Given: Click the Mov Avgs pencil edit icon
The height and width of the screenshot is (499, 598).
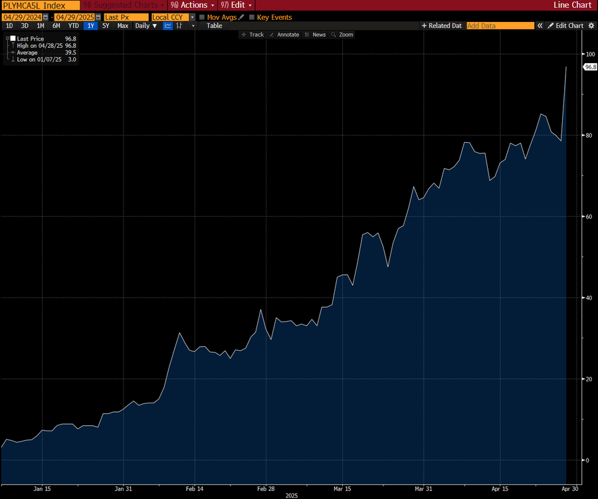Looking at the screenshot, I should [x=241, y=17].
